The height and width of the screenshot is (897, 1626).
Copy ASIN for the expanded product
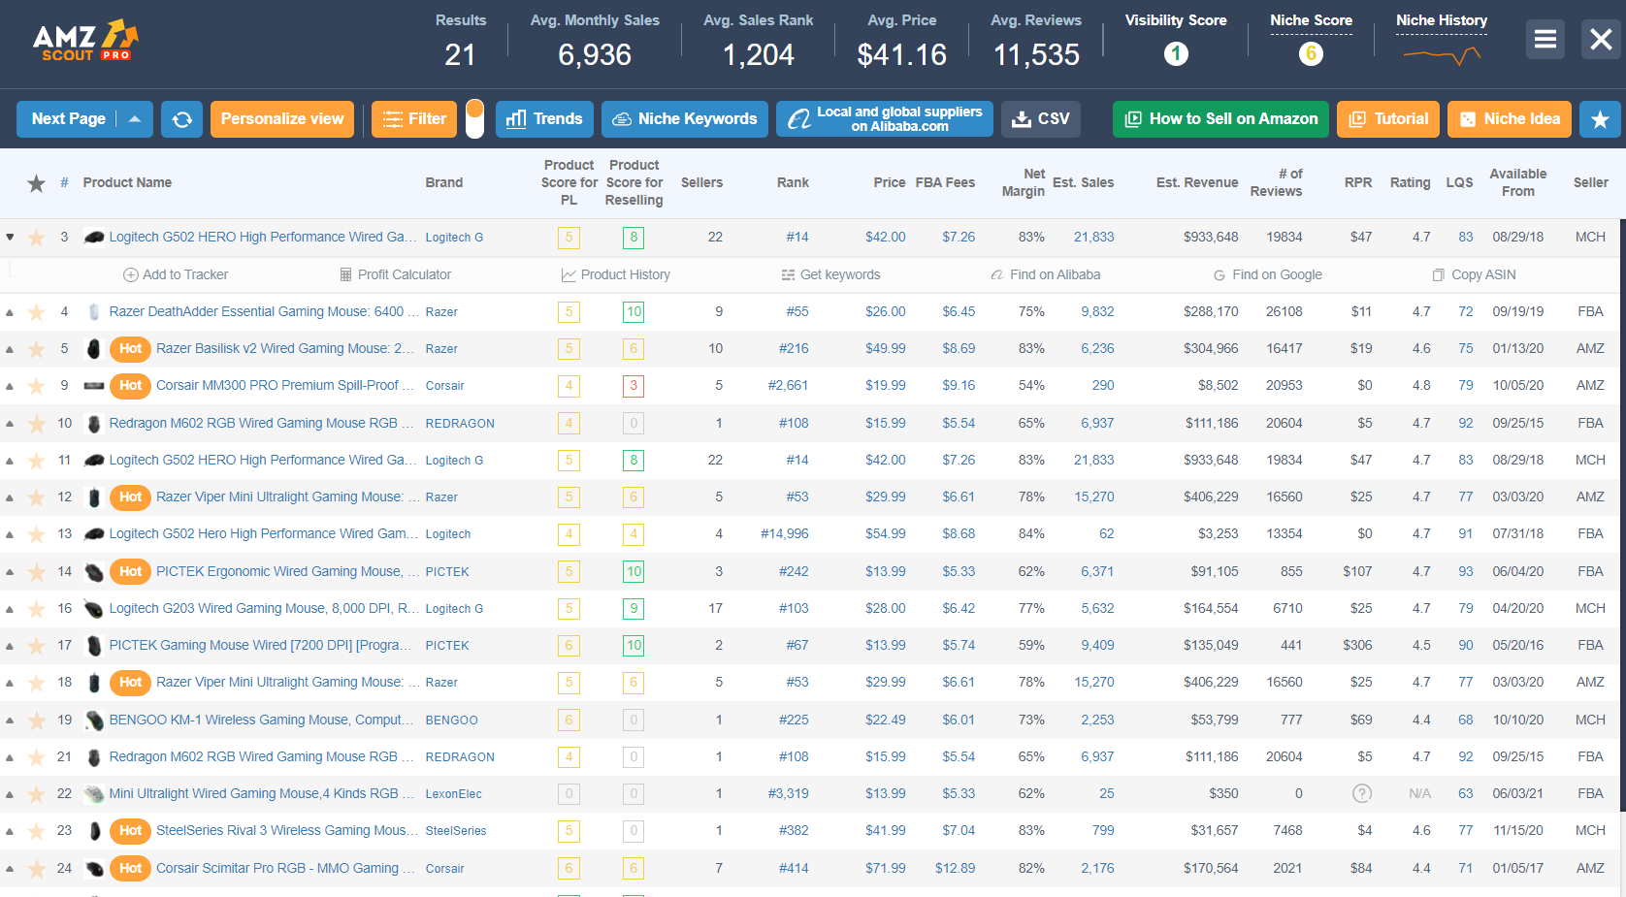coord(1474,275)
